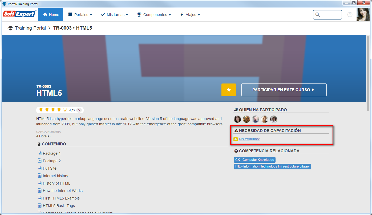372x215 pixels.
Task: Open HTML5 Basic Tags content item
Action: click(x=59, y=206)
